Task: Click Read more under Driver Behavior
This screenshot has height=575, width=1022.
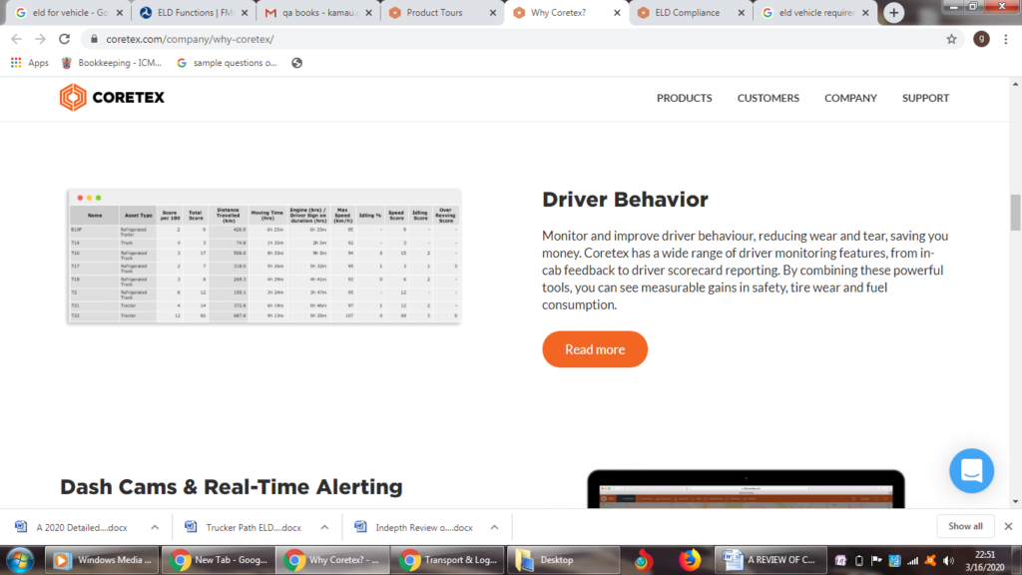Action: tap(595, 349)
